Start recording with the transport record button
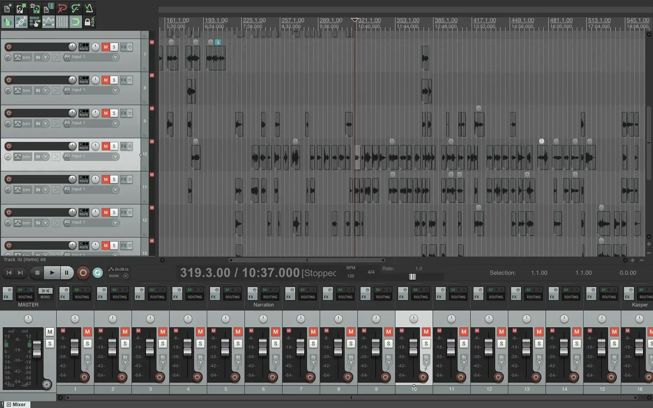 coord(83,272)
